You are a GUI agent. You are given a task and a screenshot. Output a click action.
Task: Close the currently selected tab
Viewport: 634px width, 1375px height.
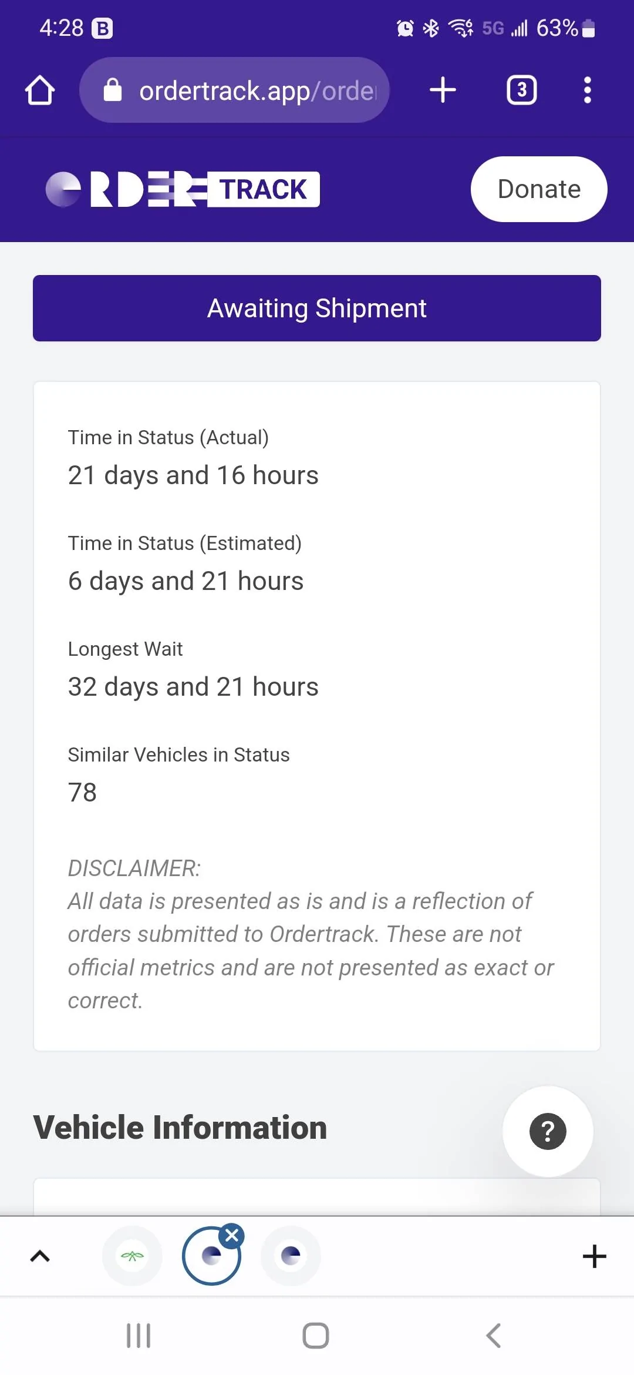point(232,1235)
